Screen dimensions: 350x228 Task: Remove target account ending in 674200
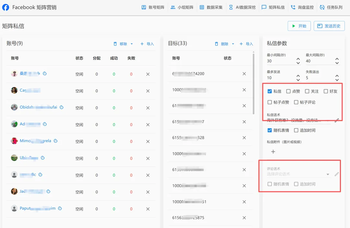(x=244, y=74)
